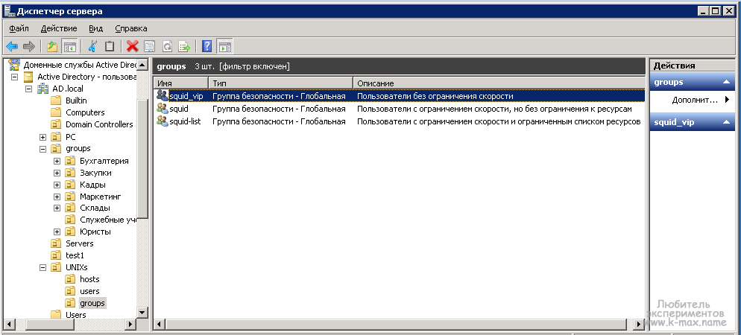The width and height of the screenshot is (741, 335).
Task: Collapse the Active Directory - пользователи node
Action: (x=15, y=77)
